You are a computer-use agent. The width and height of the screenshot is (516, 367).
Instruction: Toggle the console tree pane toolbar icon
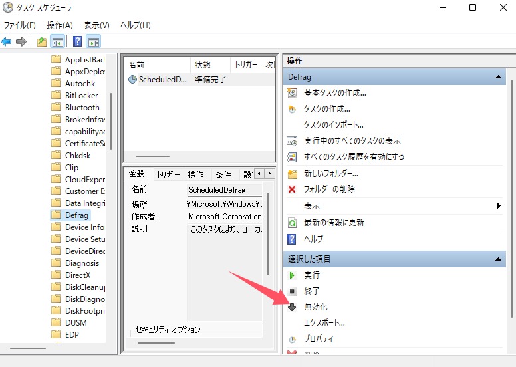pos(58,41)
